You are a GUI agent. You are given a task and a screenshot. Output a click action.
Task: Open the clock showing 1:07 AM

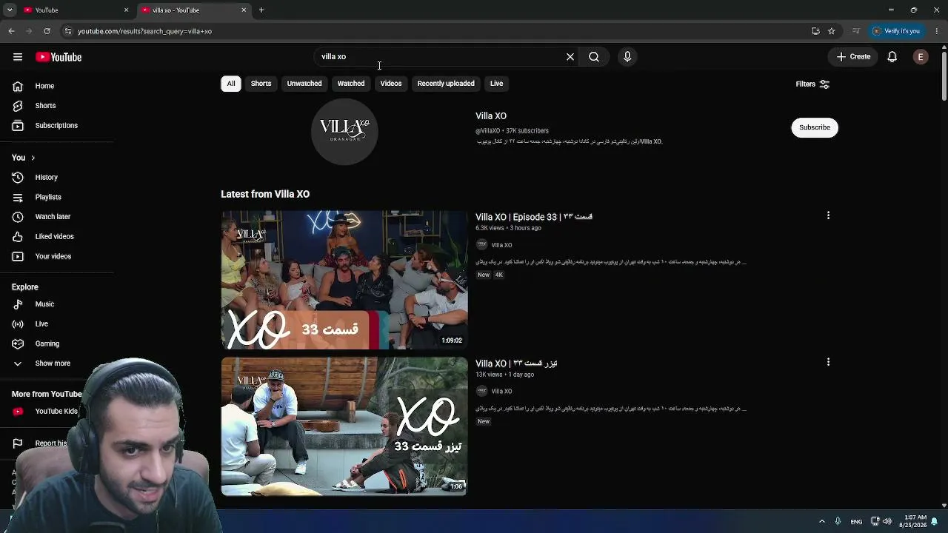[x=912, y=521]
